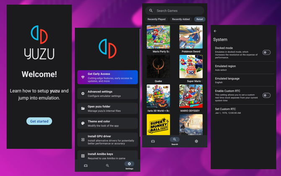The image size is (281, 176).
Task: Toggle the Enable Custom RTC switch
Action: tap(266, 95)
